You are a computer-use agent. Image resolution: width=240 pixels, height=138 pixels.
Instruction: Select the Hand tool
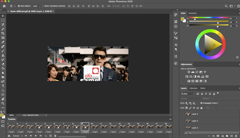point(3,99)
